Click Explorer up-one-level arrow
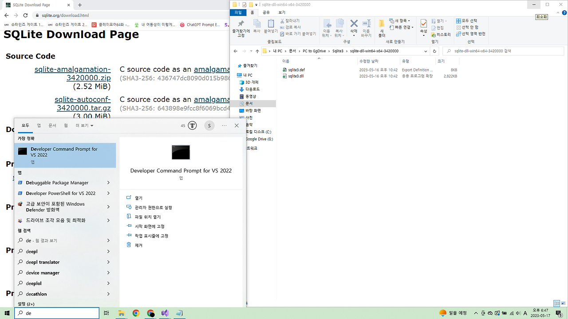Screen dimensions: 568x319 point(257,51)
